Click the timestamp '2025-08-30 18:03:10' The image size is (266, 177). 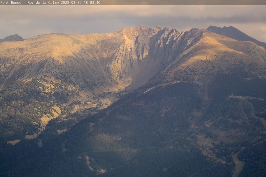click(x=81, y=3)
